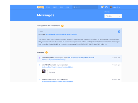The image size is (138, 103).
Task: Dismiss the Scratch Team message
Action: point(119,31)
